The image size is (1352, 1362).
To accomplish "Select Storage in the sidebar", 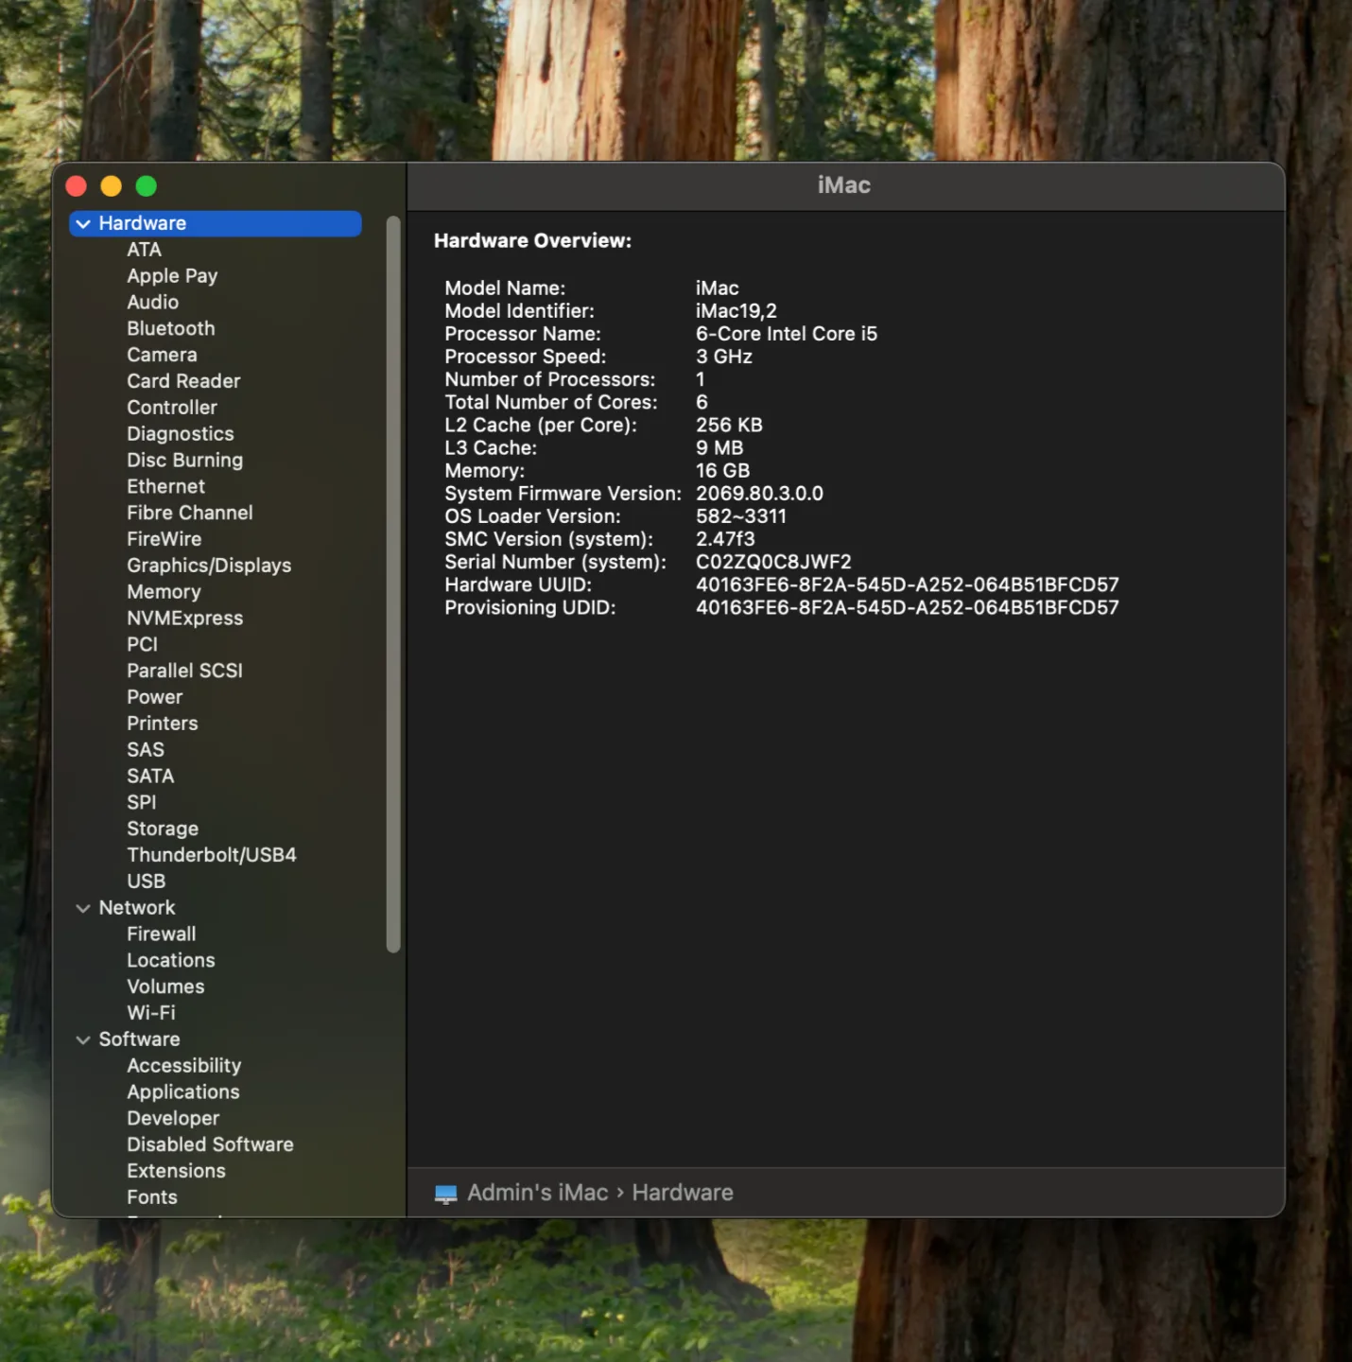I will point(162,828).
